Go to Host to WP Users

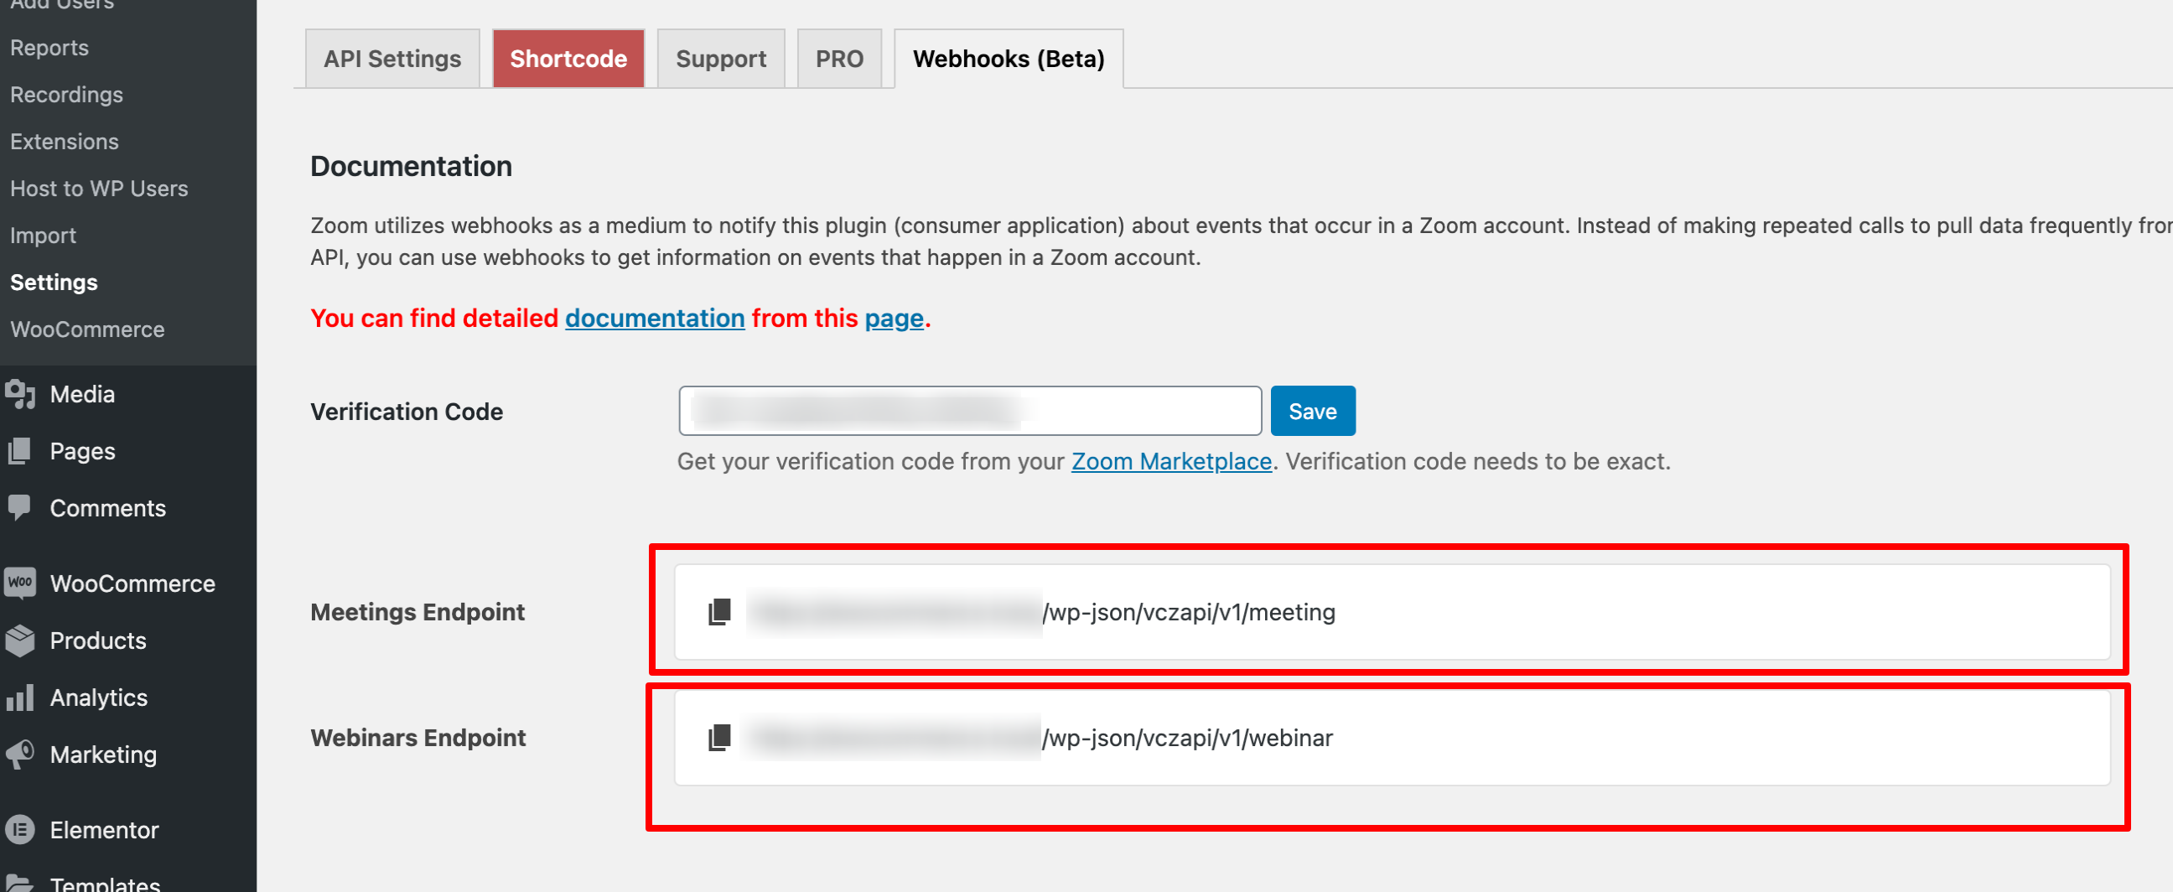click(x=100, y=188)
